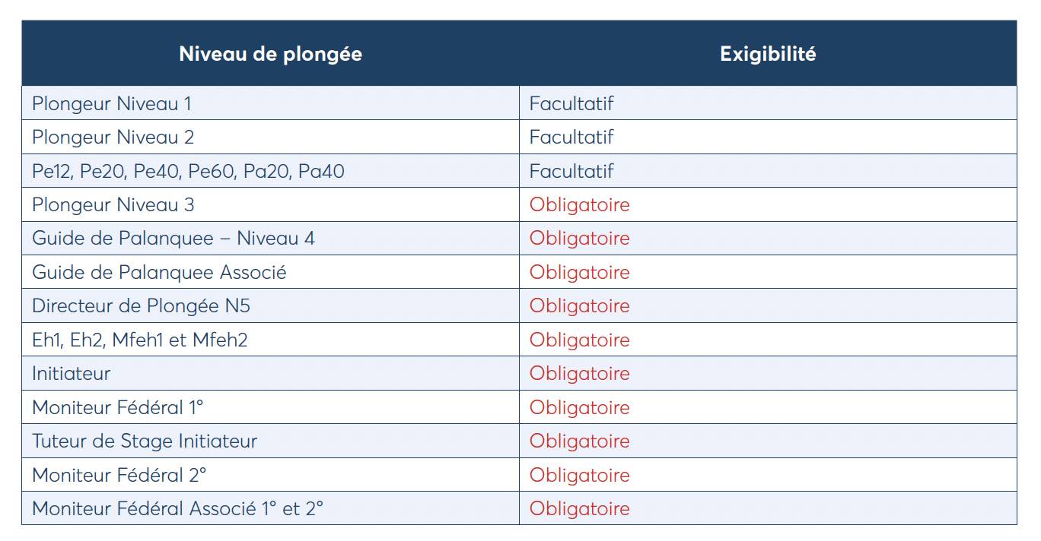Click 'Guide de Palanquee – Niveau 4' cell
The width and height of the screenshot is (1041, 541).
pyautogui.click(x=271, y=239)
